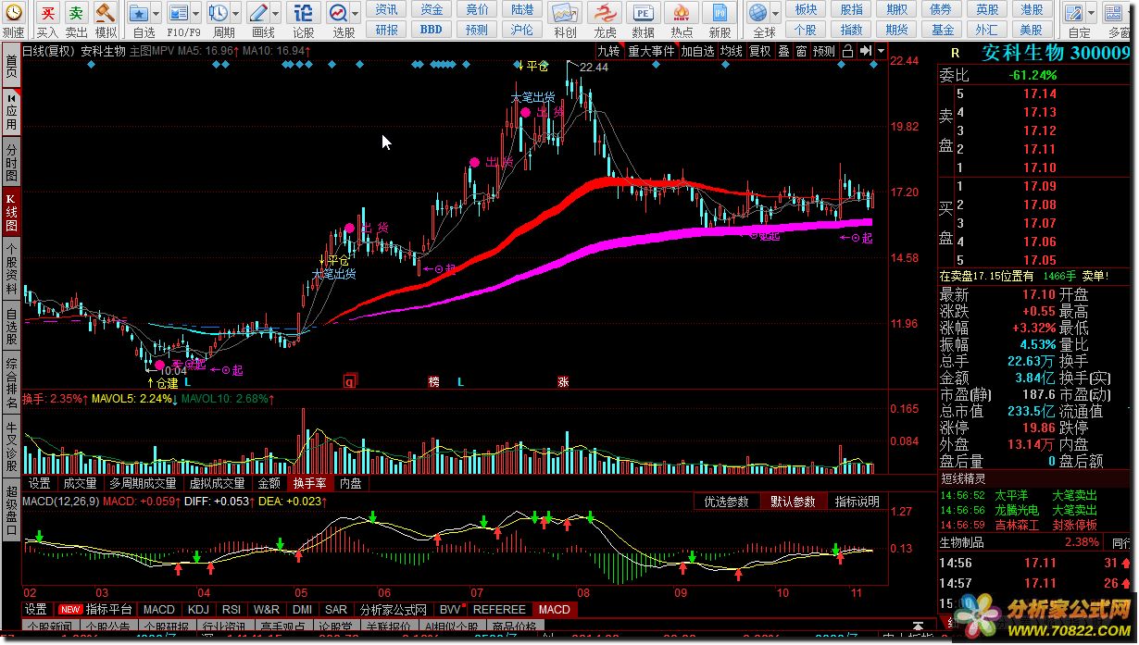Click the 港股 button
The image size is (1139, 645).
pos(1033,9)
